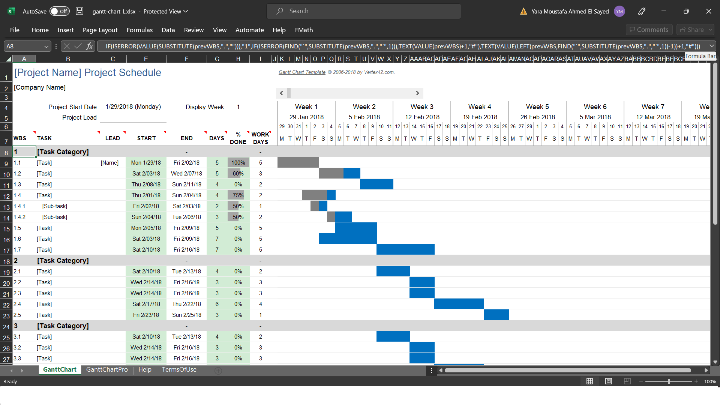
Task: Click the add new sheet plus icon
Action: [x=218, y=370]
